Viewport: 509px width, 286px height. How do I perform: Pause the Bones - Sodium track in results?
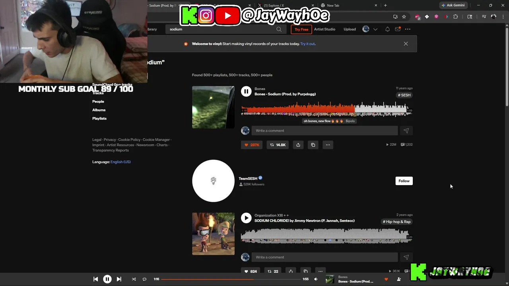(246, 91)
